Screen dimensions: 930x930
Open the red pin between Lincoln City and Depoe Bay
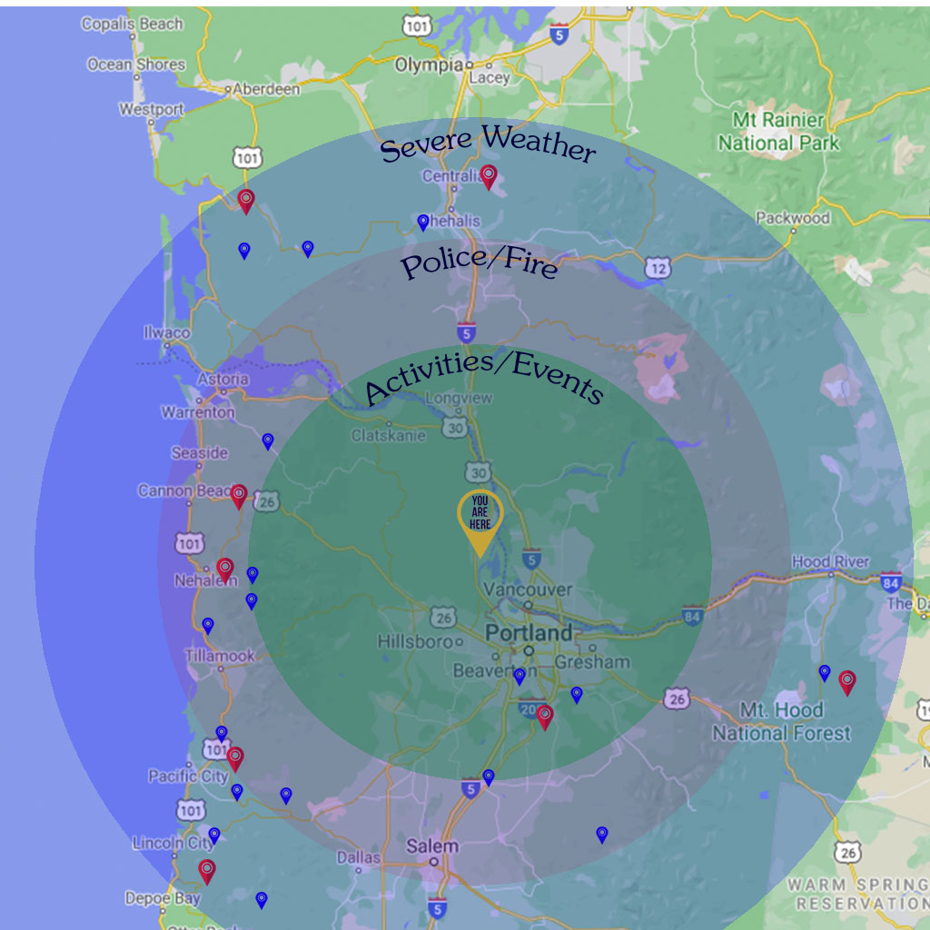coord(206,873)
